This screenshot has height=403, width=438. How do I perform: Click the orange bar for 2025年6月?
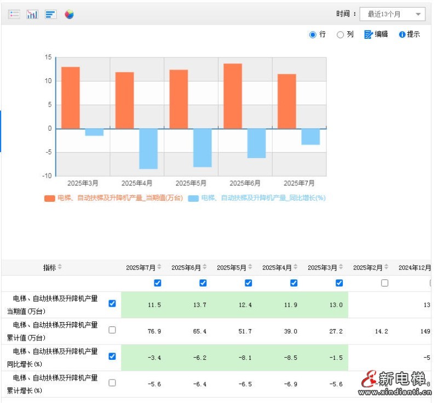tap(232, 96)
